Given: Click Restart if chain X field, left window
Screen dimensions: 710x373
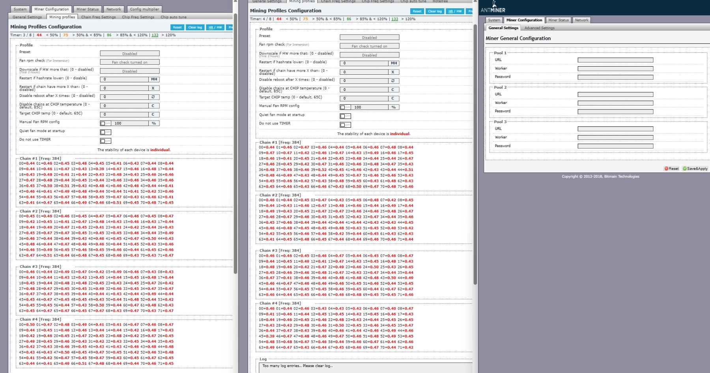Looking at the screenshot, I should click(x=124, y=88).
